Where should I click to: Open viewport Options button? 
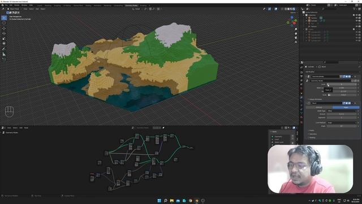point(293,12)
